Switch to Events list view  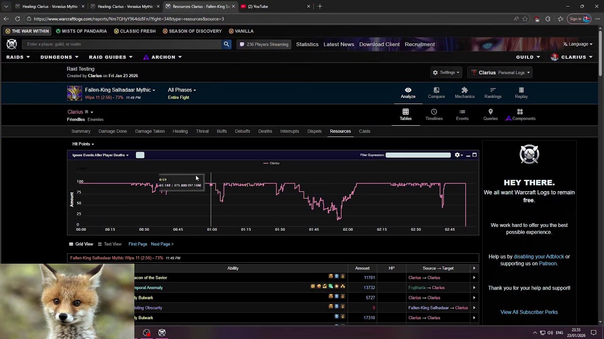coord(462,115)
